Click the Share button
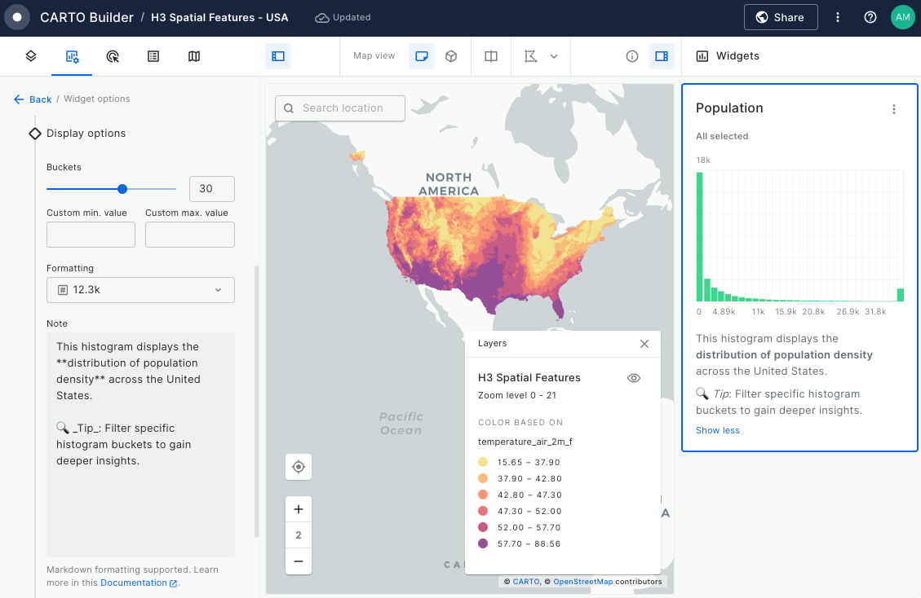The image size is (921, 598). (780, 17)
